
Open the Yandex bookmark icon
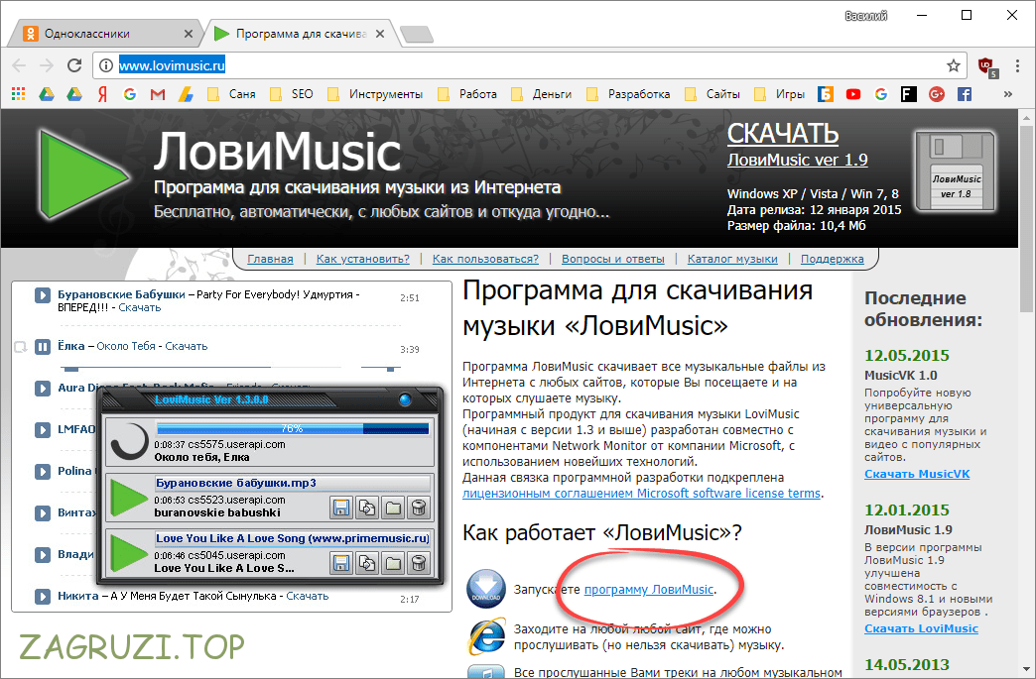click(x=102, y=94)
